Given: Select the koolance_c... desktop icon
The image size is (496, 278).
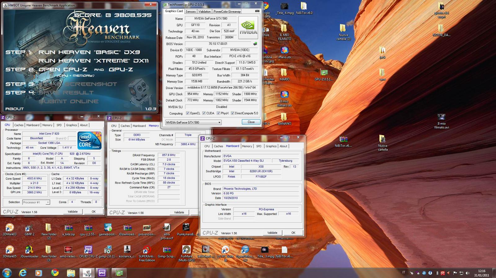Looking at the screenshot, I should pyautogui.click(x=127, y=252).
